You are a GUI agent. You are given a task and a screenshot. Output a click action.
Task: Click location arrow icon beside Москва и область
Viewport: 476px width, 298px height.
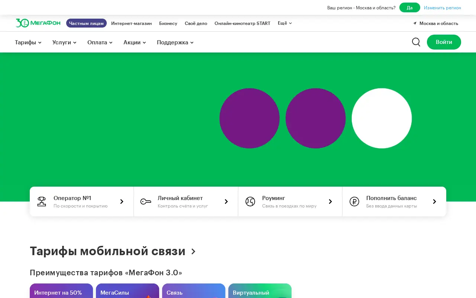415,23
